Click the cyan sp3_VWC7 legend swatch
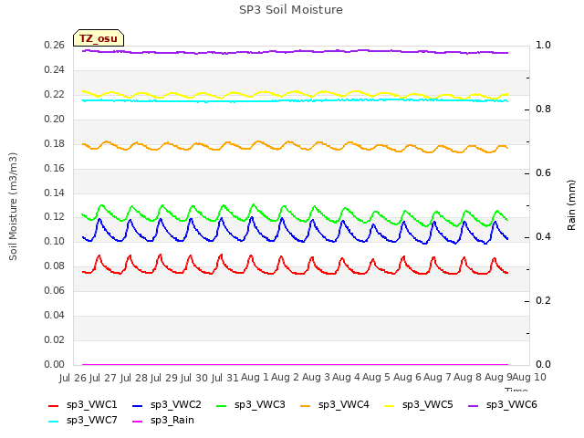584x438 pixels. [x=54, y=422]
